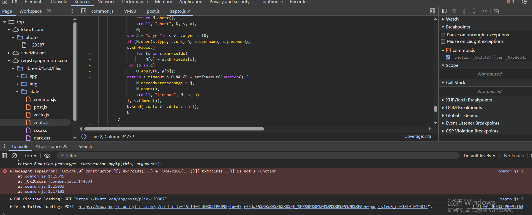Click the deactivate breakpoints icon
This screenshot has height=215, width=532.
coord(496,11)
